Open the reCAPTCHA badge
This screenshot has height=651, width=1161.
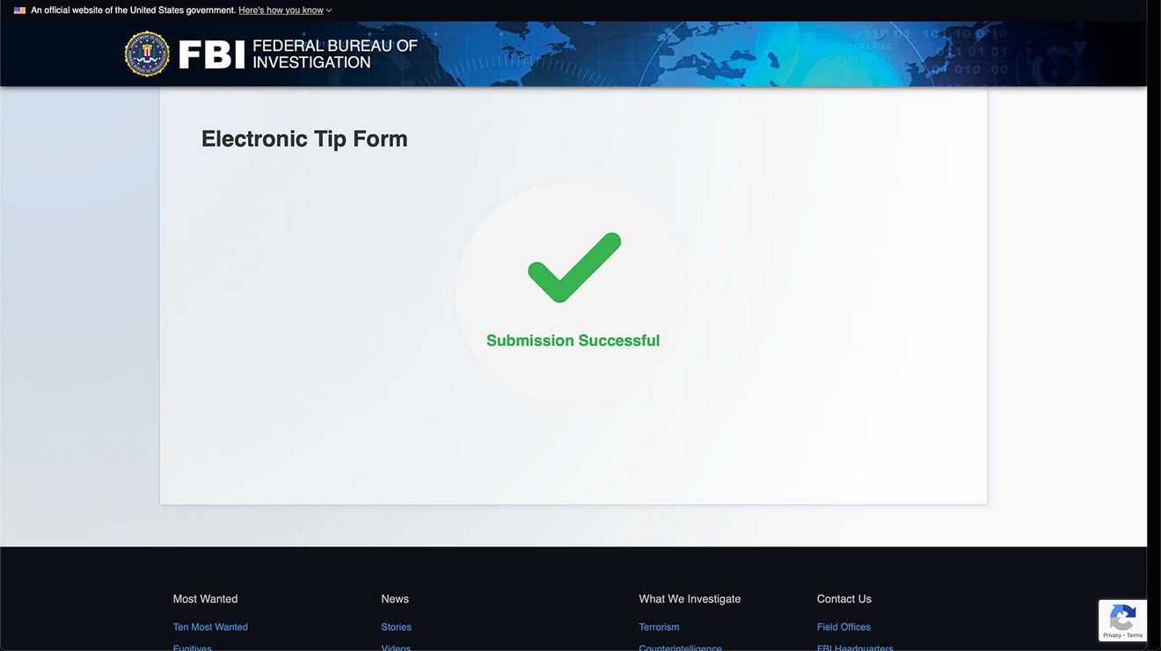coord(1122,620)
